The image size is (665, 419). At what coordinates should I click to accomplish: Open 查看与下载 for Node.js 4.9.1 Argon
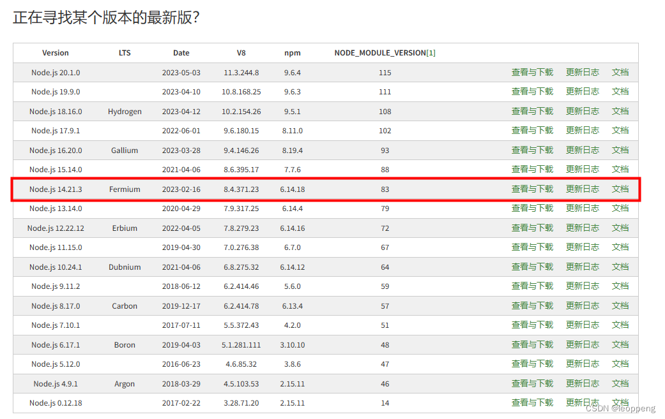(532, 384)
